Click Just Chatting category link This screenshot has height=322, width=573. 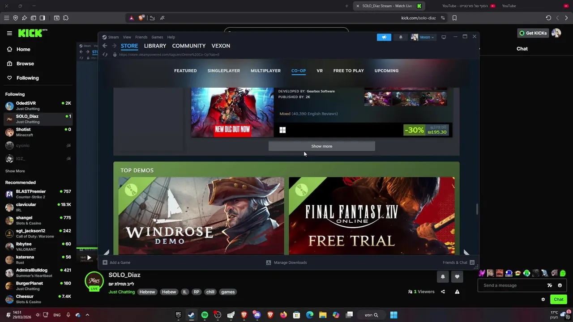coord(121,292)
